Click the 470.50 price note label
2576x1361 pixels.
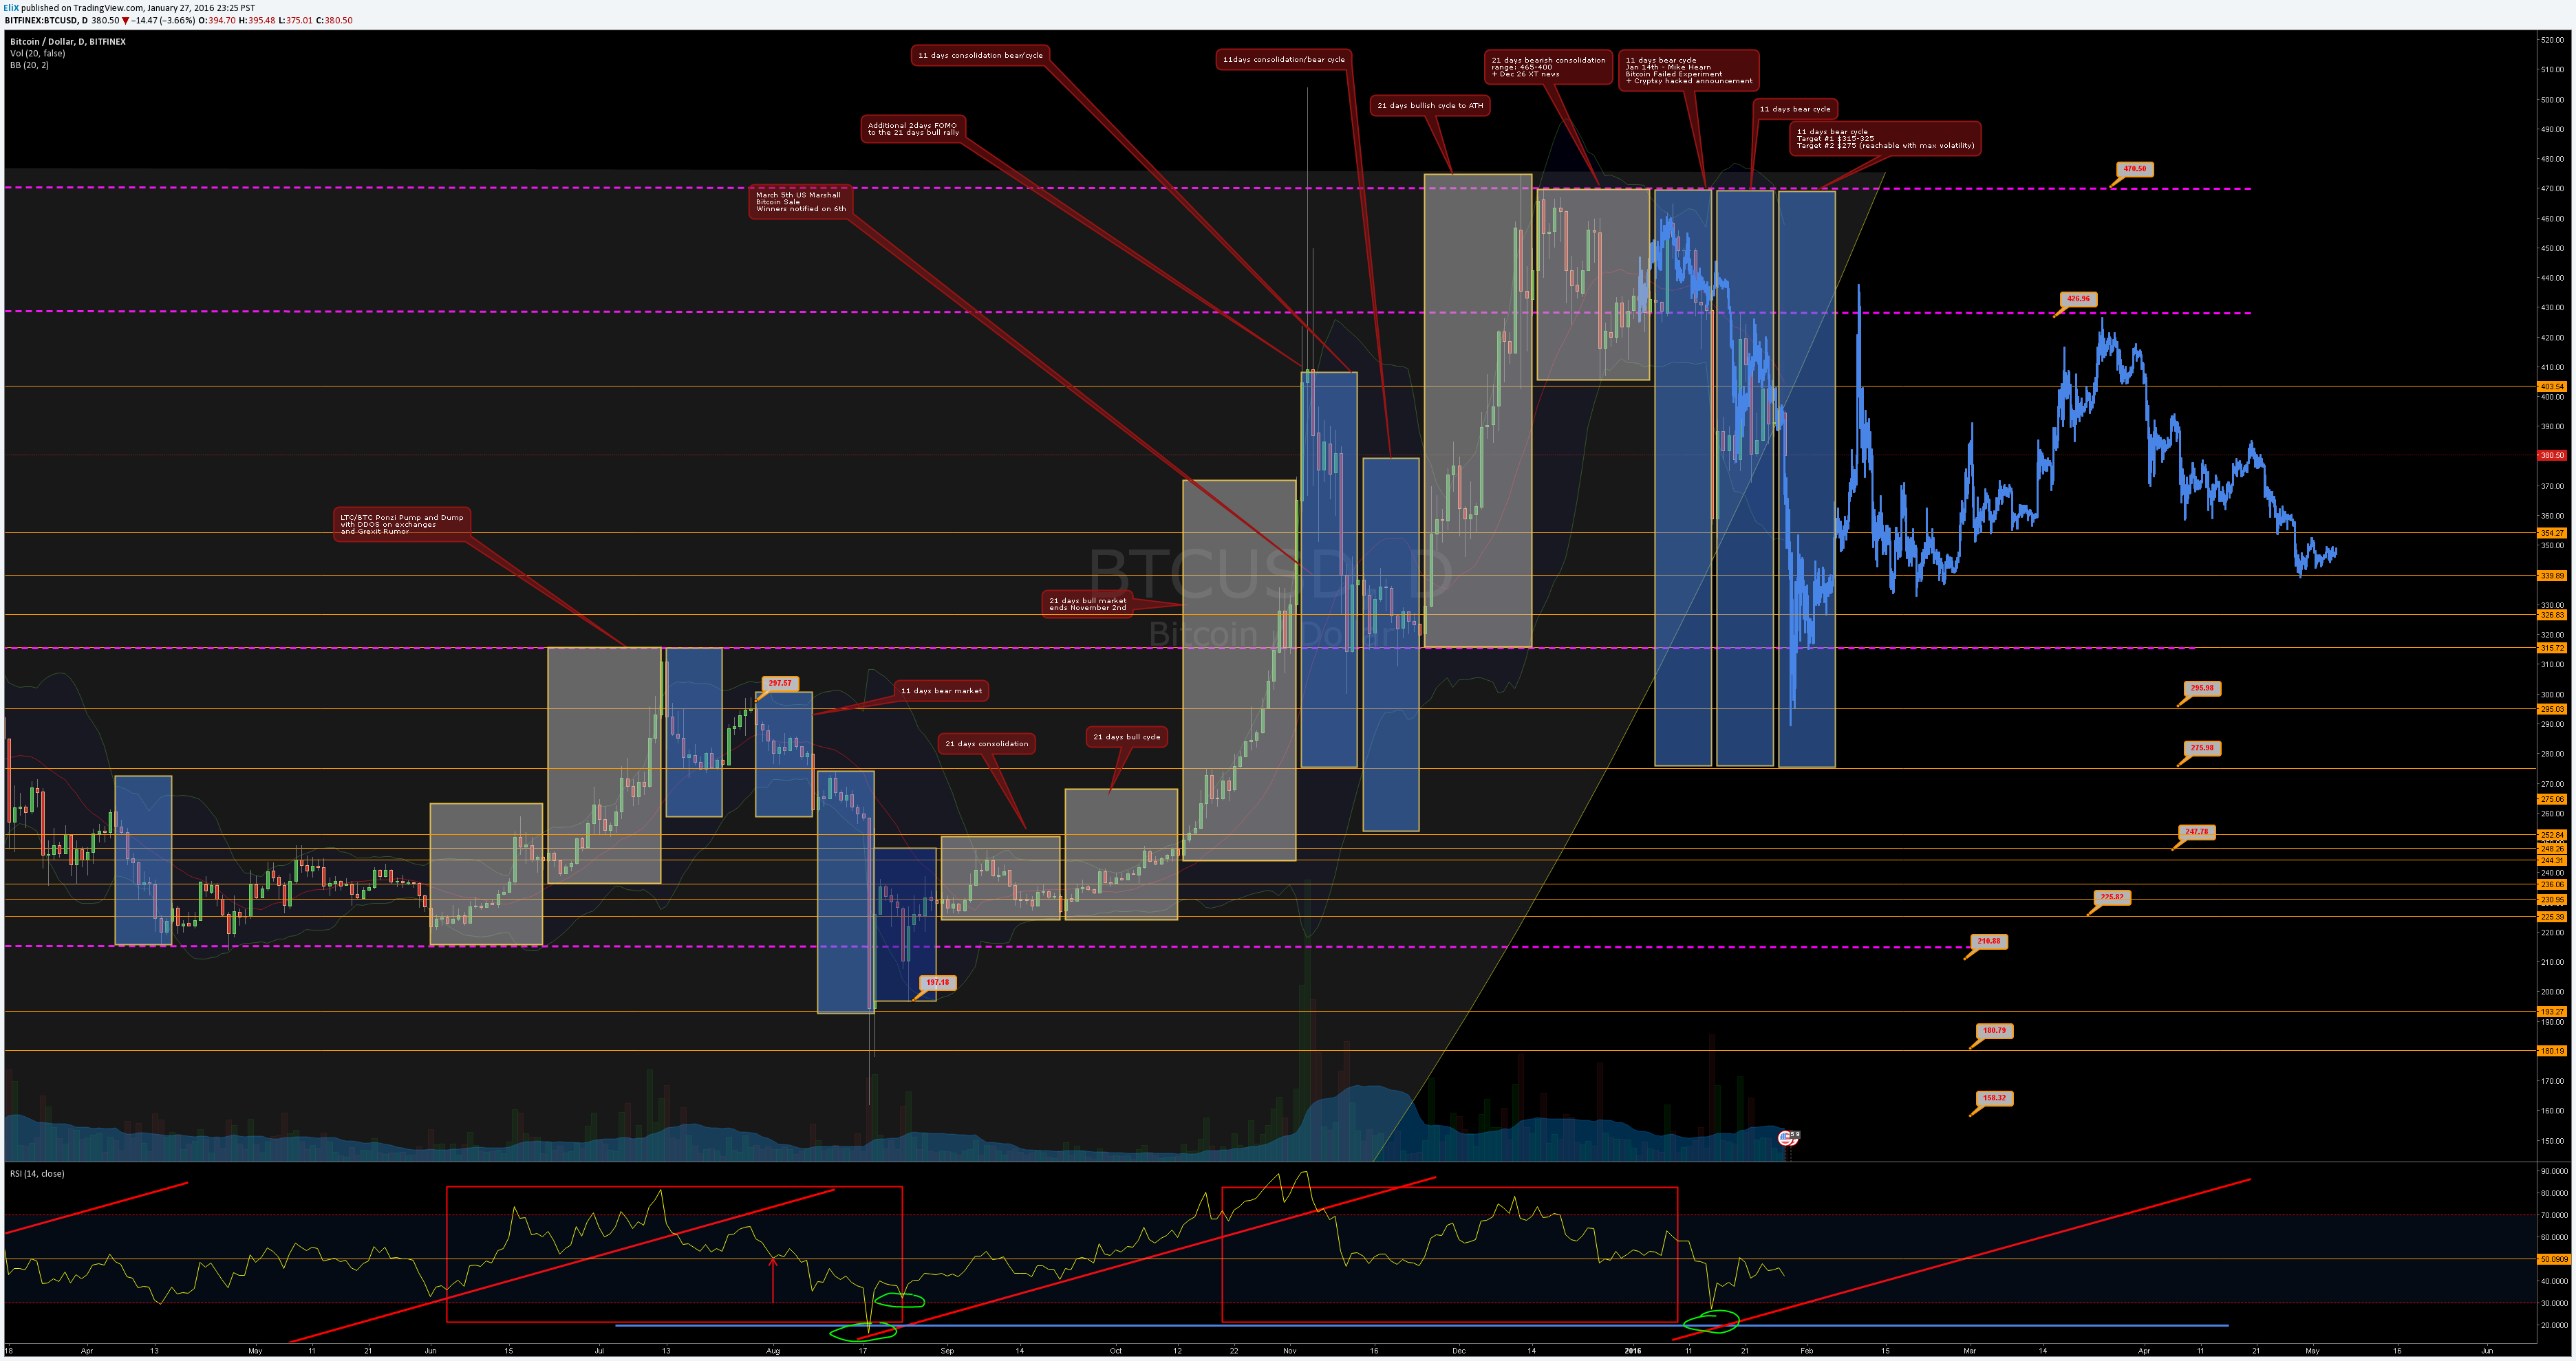click(x=2134, y=170)
